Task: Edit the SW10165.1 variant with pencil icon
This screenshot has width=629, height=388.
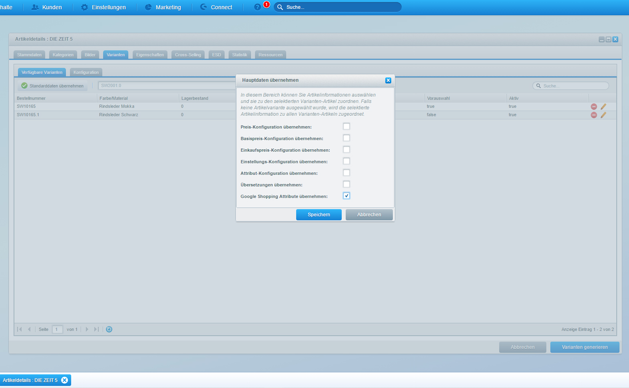Action: point(603,115)
